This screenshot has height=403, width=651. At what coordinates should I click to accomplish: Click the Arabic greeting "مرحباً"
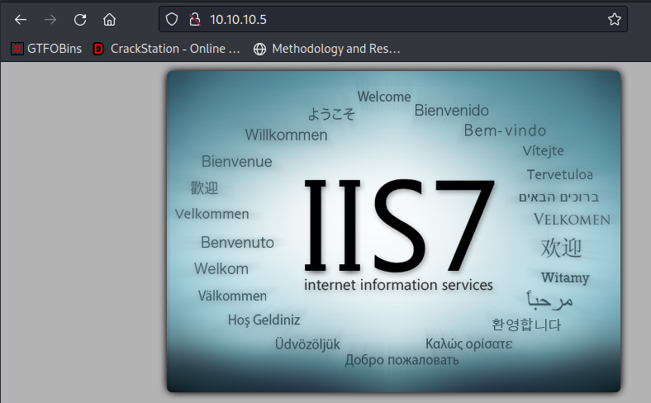tap(549, 300)
